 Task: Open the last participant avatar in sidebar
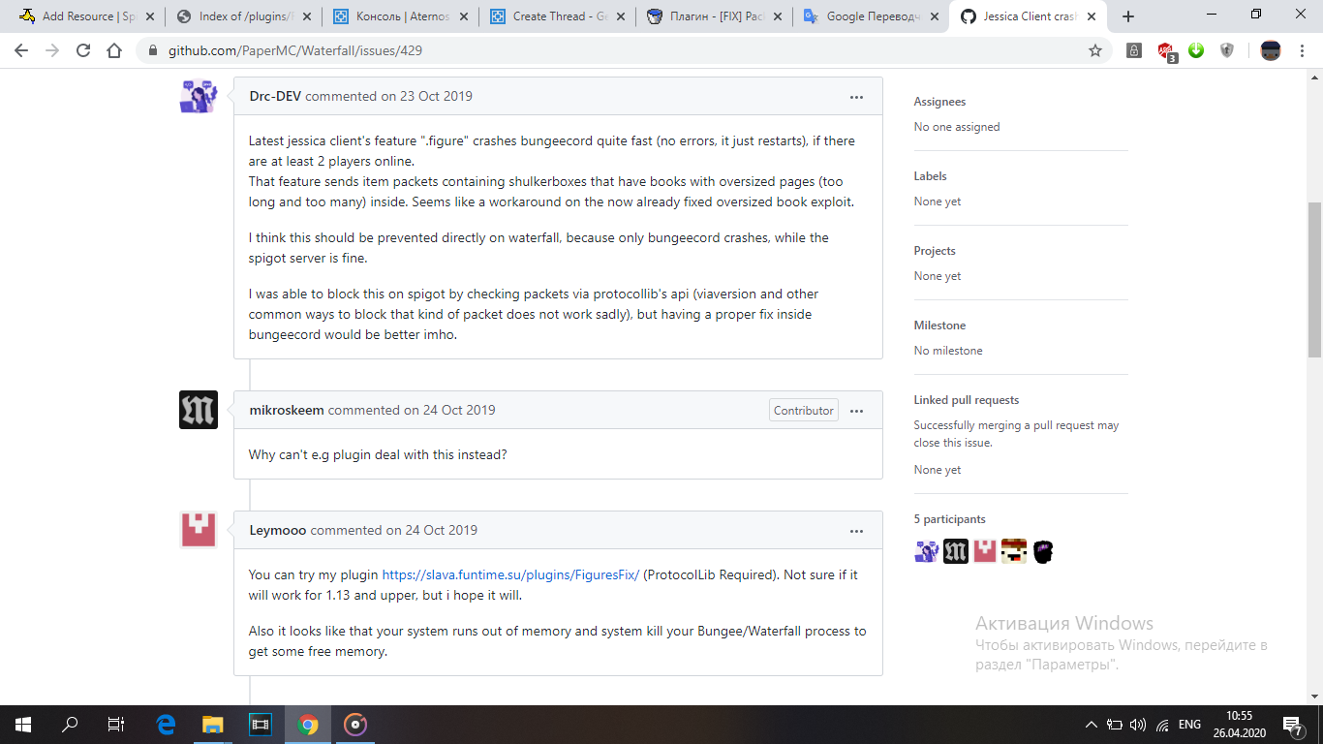tap(1043, 551)
